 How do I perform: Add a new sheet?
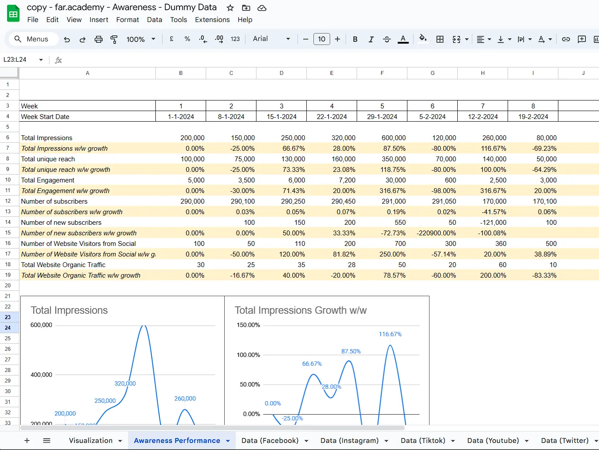(27, 440)
